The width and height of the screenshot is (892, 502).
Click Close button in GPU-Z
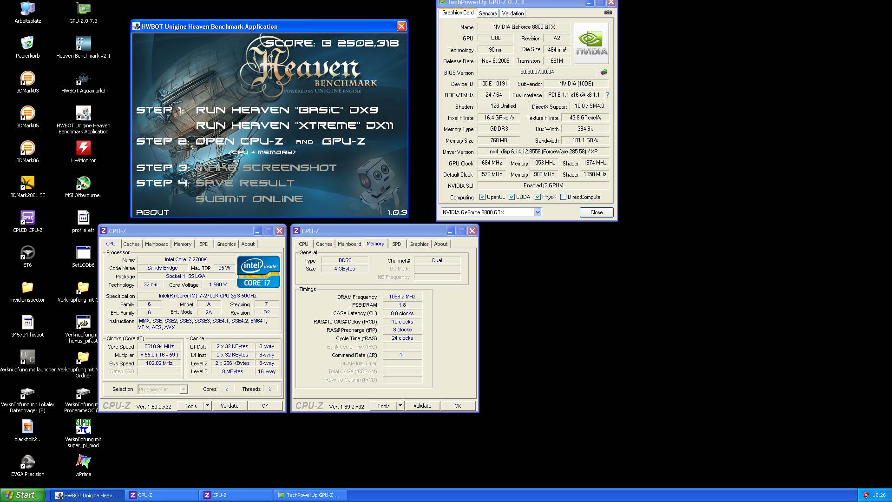coord(597,212)
